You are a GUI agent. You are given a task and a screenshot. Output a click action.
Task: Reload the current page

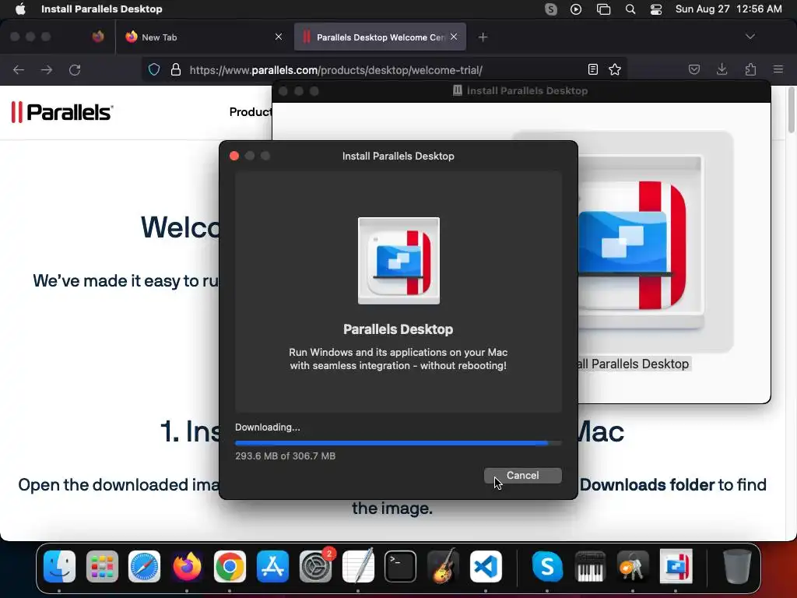pos(75,69)
